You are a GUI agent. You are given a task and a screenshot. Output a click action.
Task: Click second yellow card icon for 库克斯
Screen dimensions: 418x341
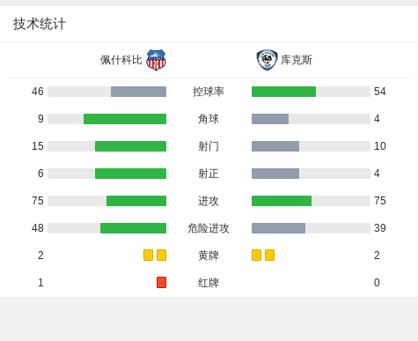[x=269, y=256]
